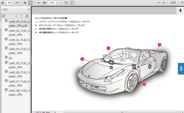The image size is (184, 113).
Task: Click the red C marker on diagram
Action: pos(108,48)
